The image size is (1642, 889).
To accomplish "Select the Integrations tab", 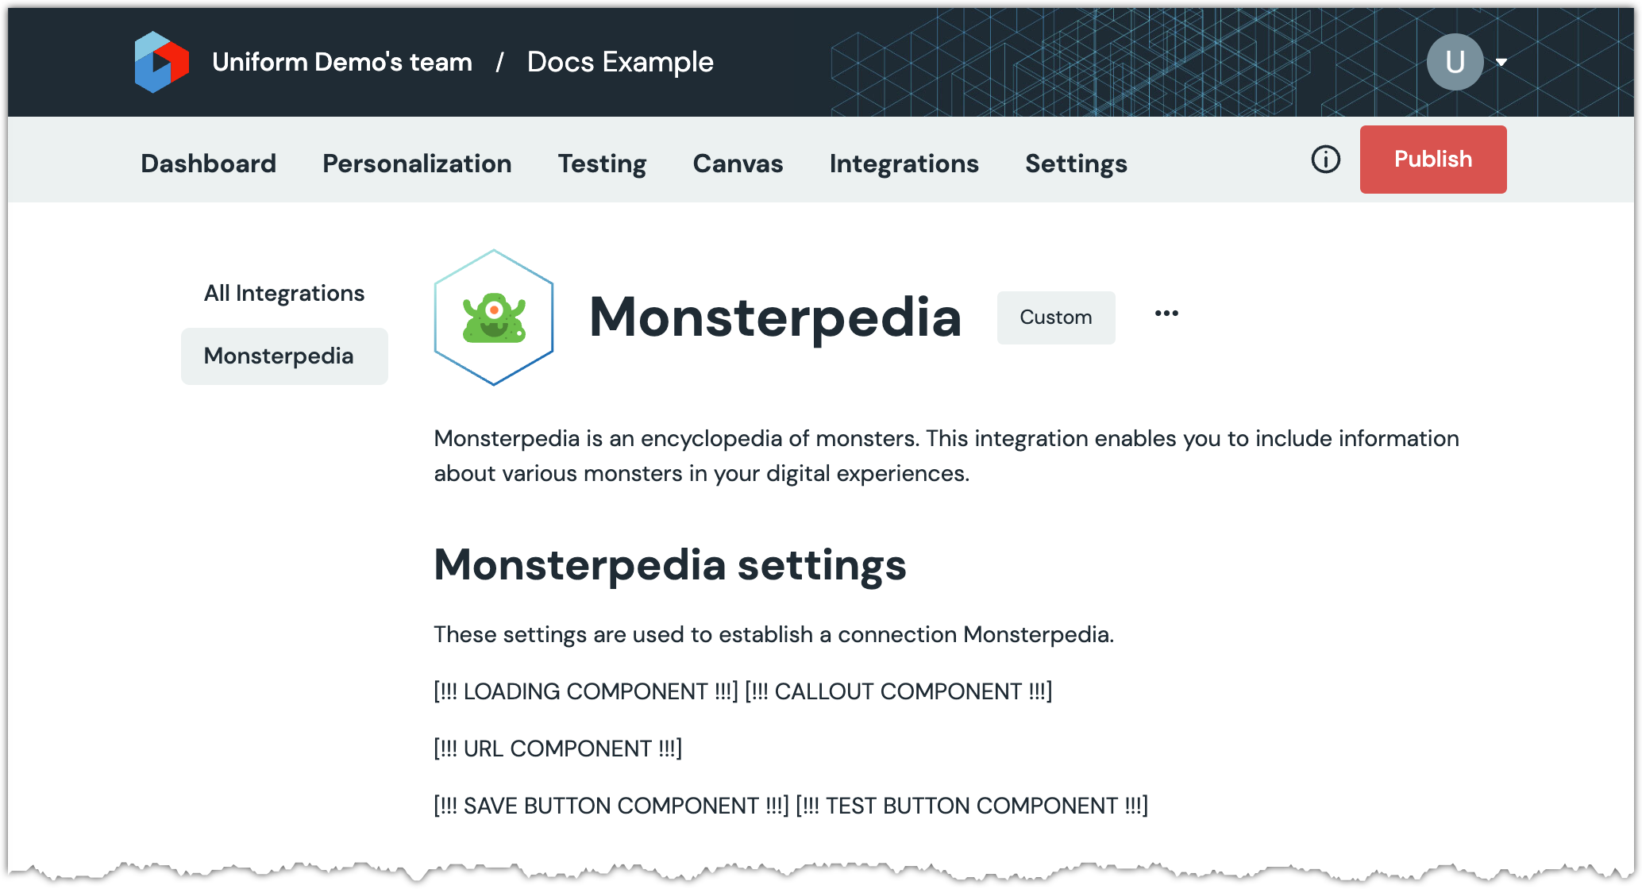I will [x=904, y=164].
